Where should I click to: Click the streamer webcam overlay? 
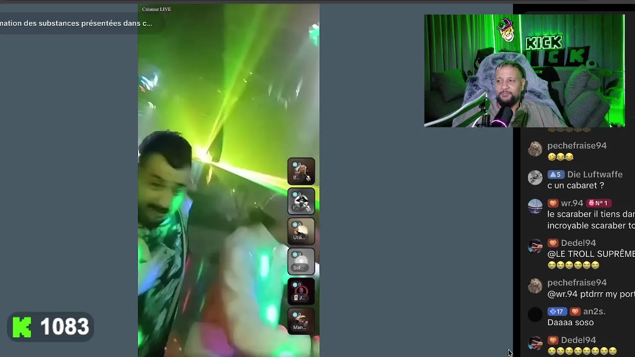pyautogui.click(x=524, y=71)
